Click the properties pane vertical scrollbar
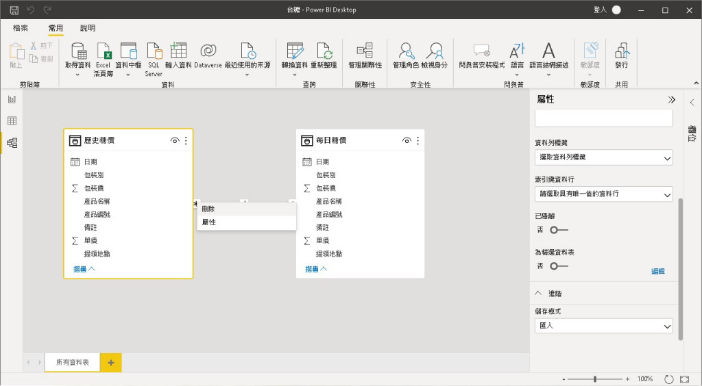 click(681, 270)
